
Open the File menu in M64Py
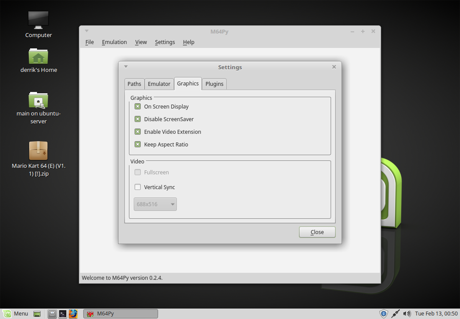coord(89,42)
